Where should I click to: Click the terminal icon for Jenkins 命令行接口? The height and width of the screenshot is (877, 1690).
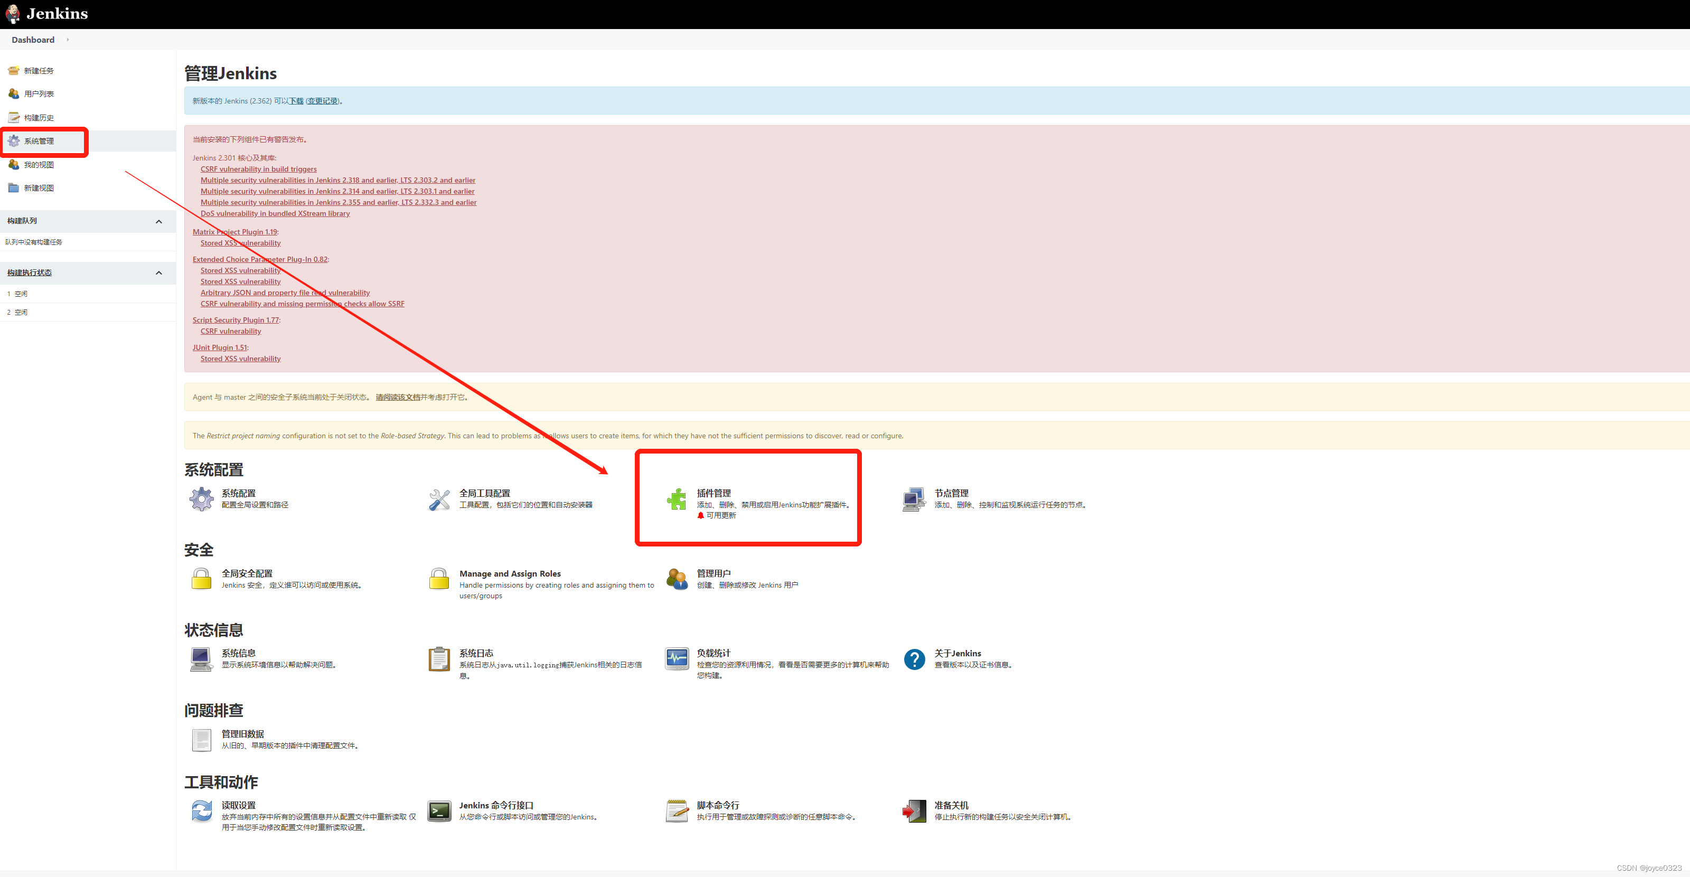[439, 812]
